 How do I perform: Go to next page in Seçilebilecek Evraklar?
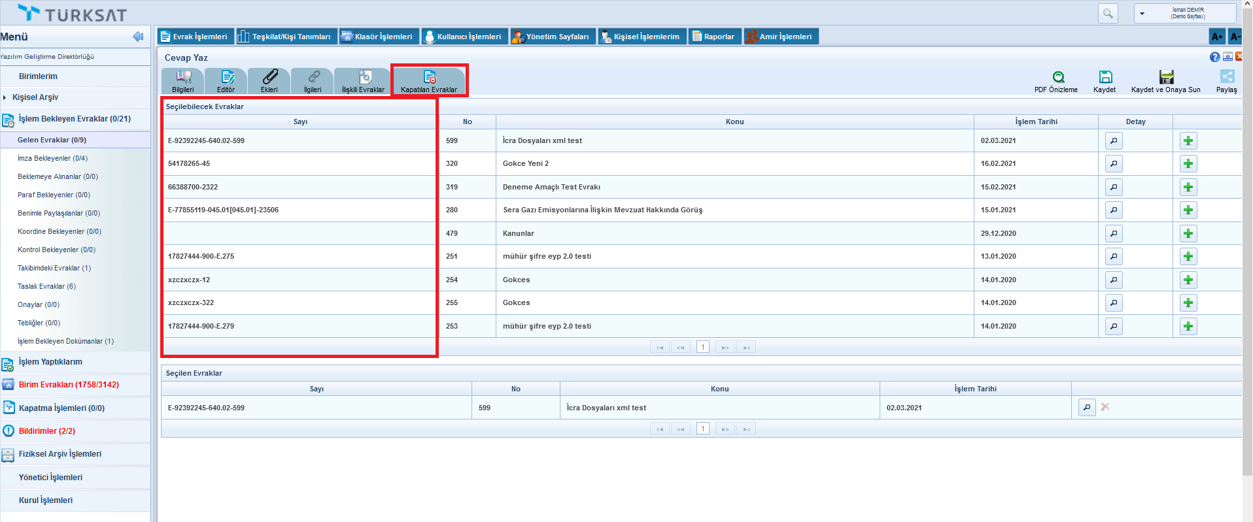point(725,348)
